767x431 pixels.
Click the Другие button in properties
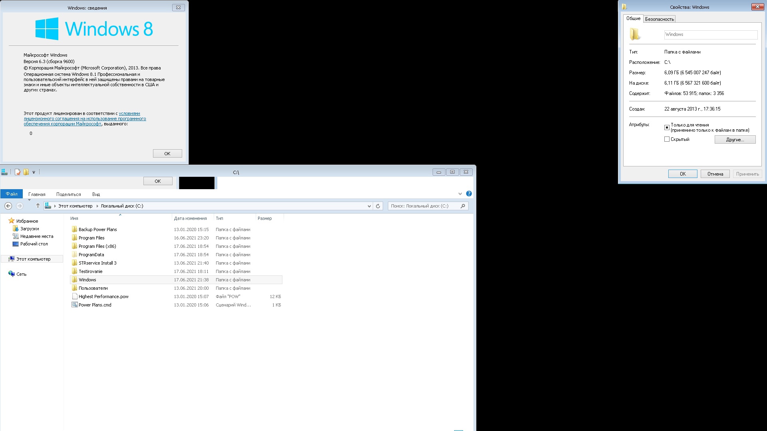point(735,139)
